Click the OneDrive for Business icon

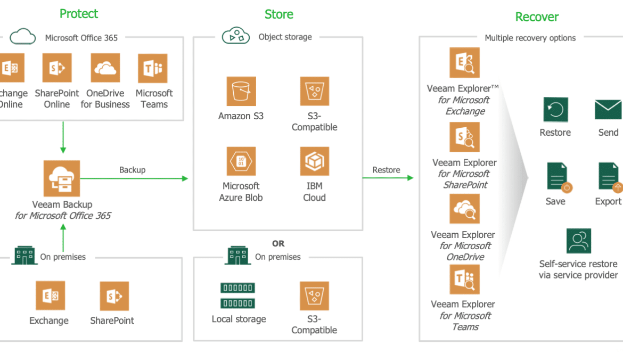[105, 68]
